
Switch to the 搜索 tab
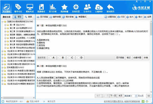click(29, 17)
